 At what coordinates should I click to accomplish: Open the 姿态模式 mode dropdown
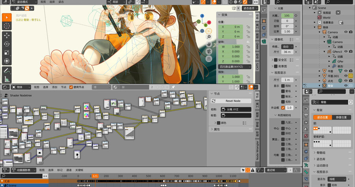(x=24, y=2)
